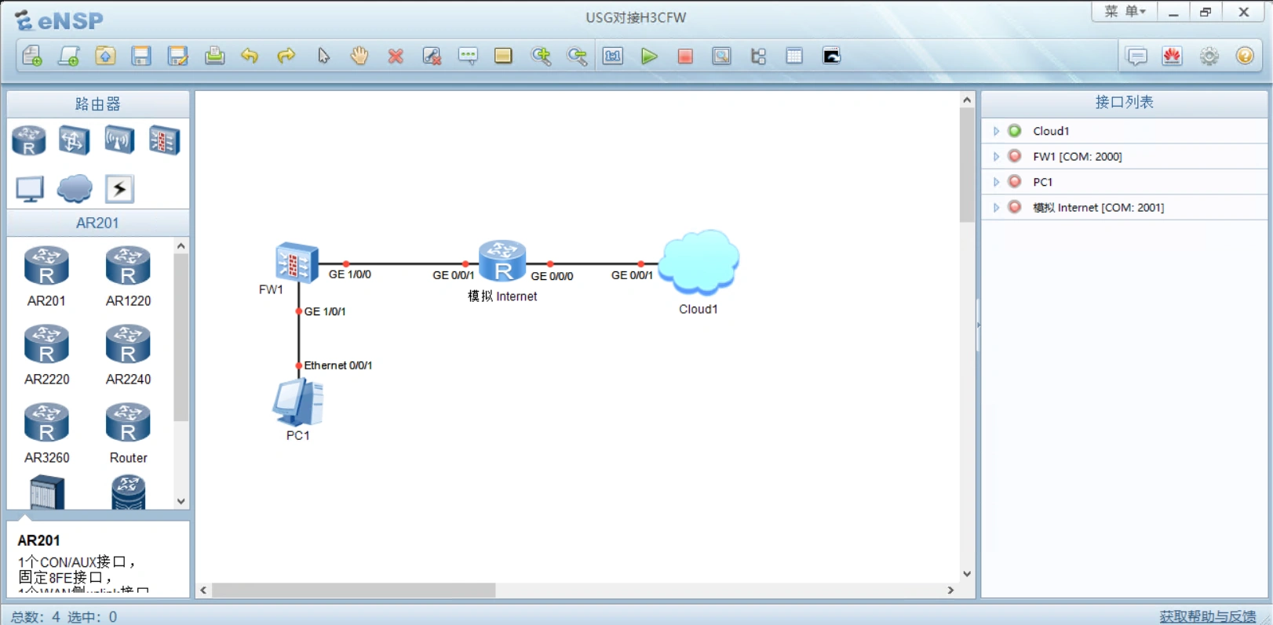This screenshot has height=625, width=1273.
Task: Save the topology with the floppy icon
Action: [x=141, y=56]
